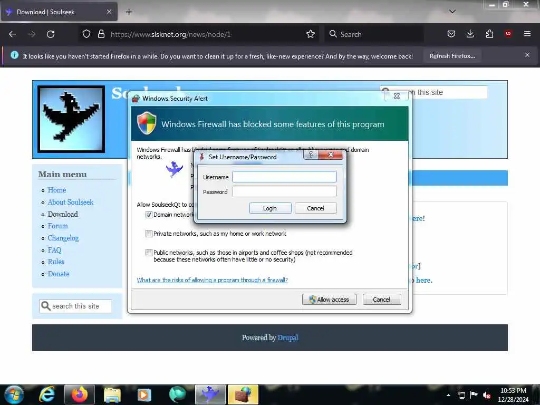Image resolution: width=540 pixels, height=405 pixels.
Task: Cancel the Windows Security Alert
Action: (382, 300)
